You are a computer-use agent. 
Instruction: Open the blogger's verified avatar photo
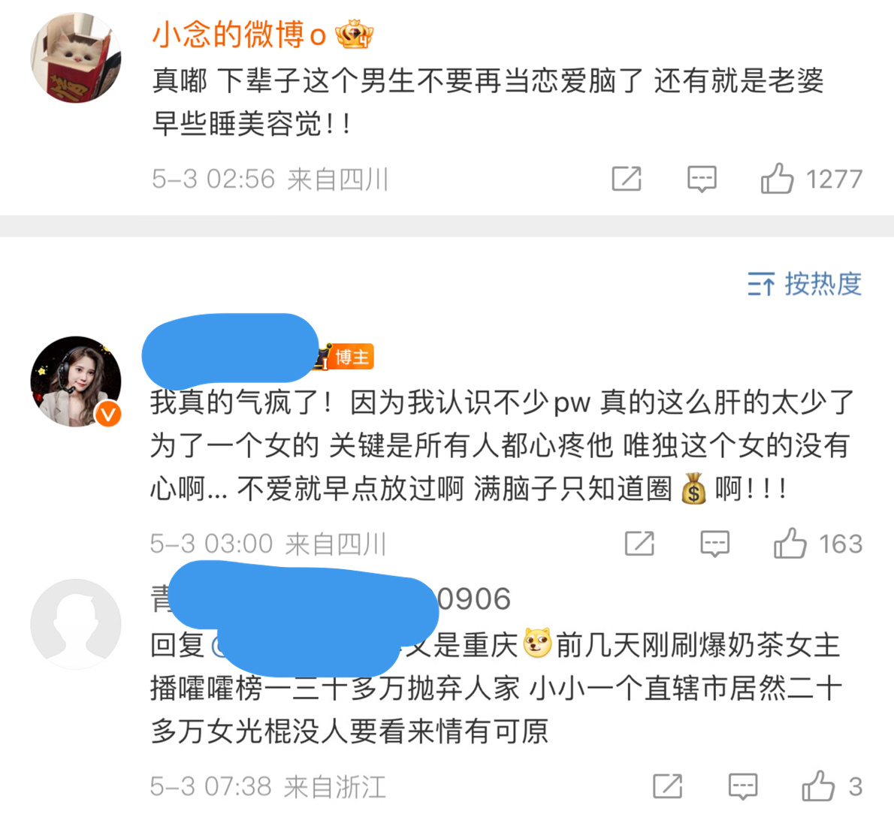pos(76,381)
